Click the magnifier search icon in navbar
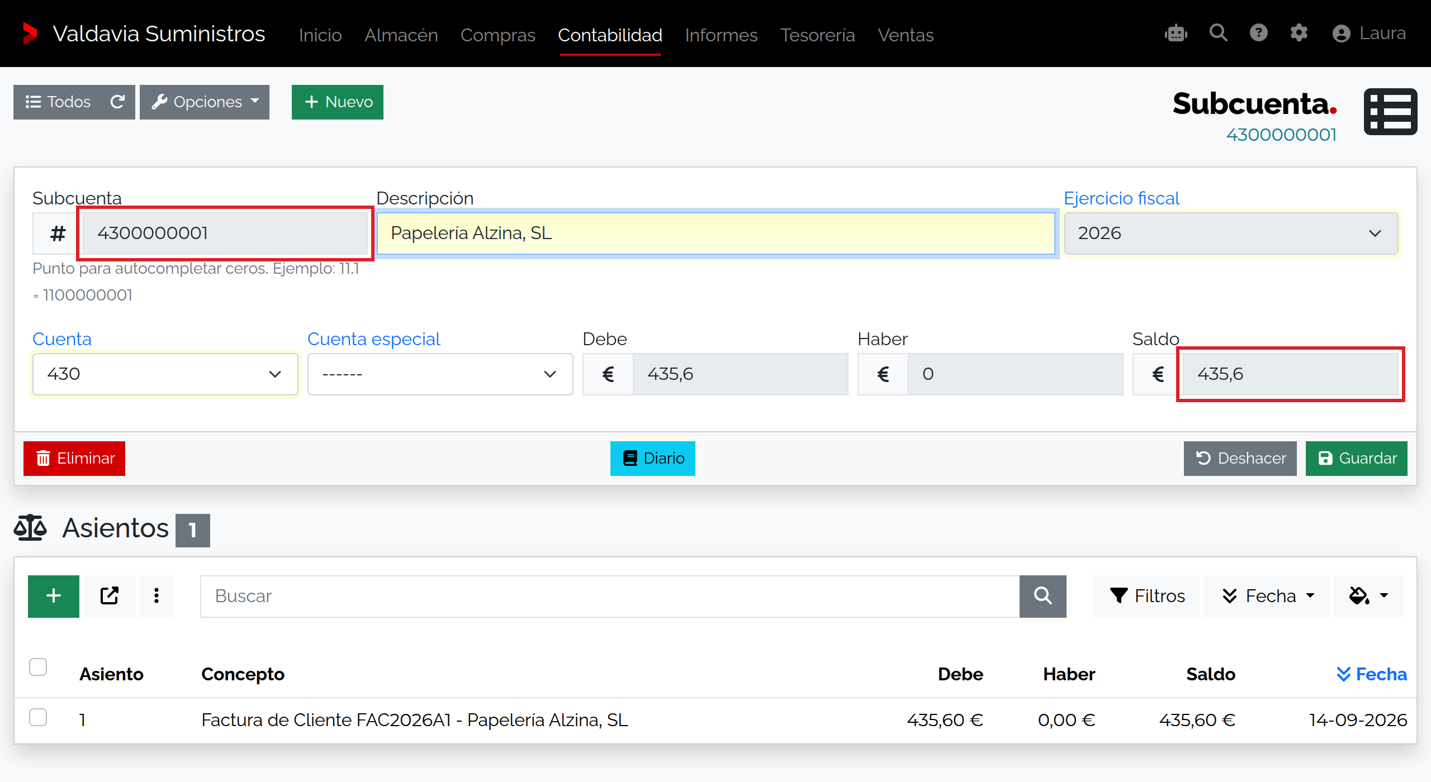This screenshot has width=1431, height=782. point(1218,33)
